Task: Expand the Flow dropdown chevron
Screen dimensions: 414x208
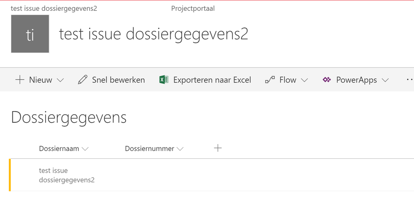Action: pyautogui.click(x=305, y=80)
